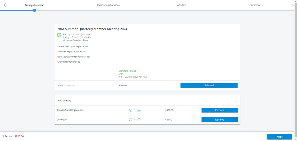Click the Add Guest(s) header

click(65, 100)
